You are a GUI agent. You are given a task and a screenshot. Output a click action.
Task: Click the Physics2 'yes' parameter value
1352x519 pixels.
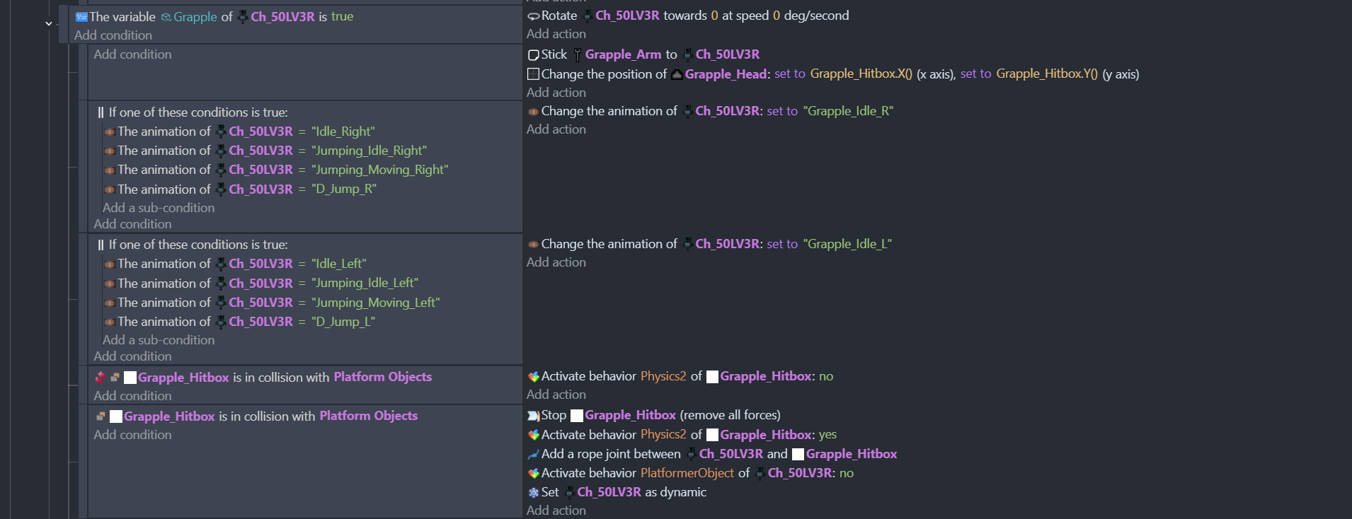click(x=827, y=435)
